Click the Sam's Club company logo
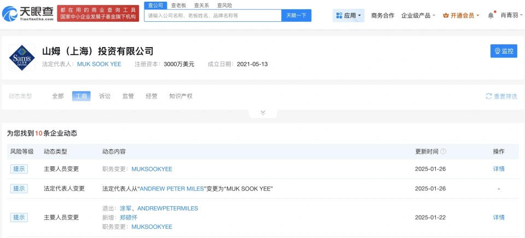Screen dimensions: 525x238 pos(22,57)
